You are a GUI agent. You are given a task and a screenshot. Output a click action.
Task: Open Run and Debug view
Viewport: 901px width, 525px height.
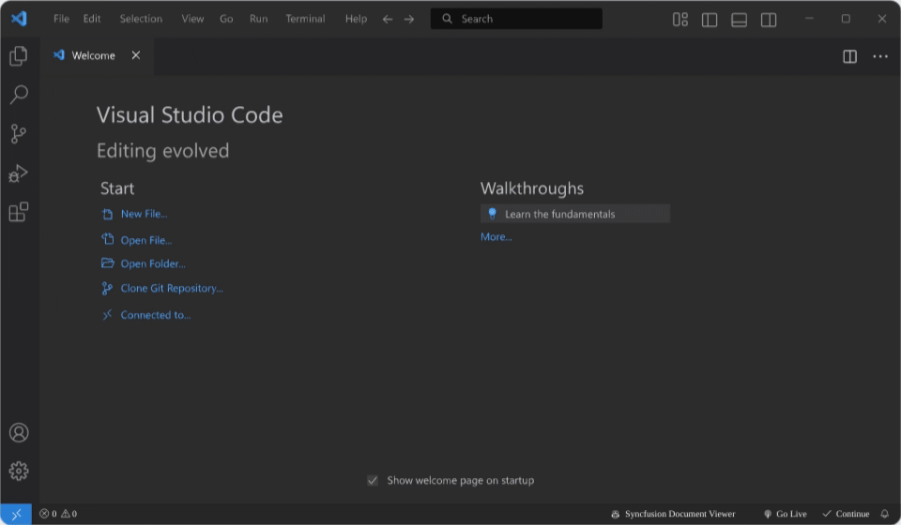click(19, 173)
